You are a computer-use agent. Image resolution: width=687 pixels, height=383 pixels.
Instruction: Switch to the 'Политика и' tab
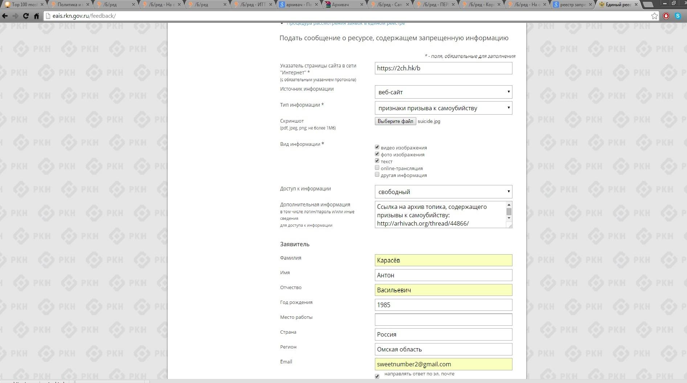69,5
